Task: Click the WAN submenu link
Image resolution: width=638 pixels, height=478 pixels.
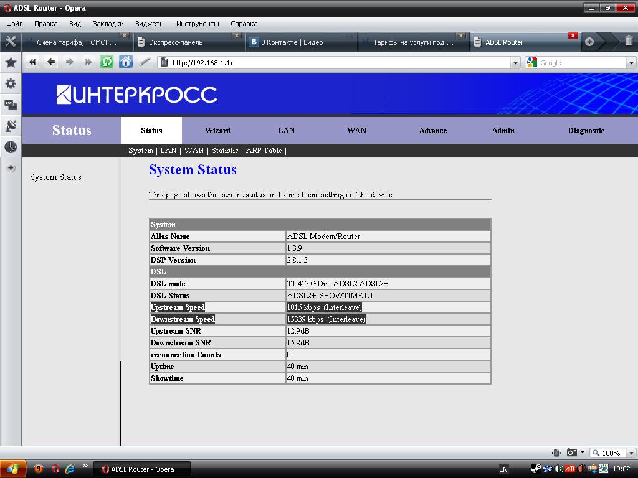Action: pyautogui.click(x=194, y=151)
